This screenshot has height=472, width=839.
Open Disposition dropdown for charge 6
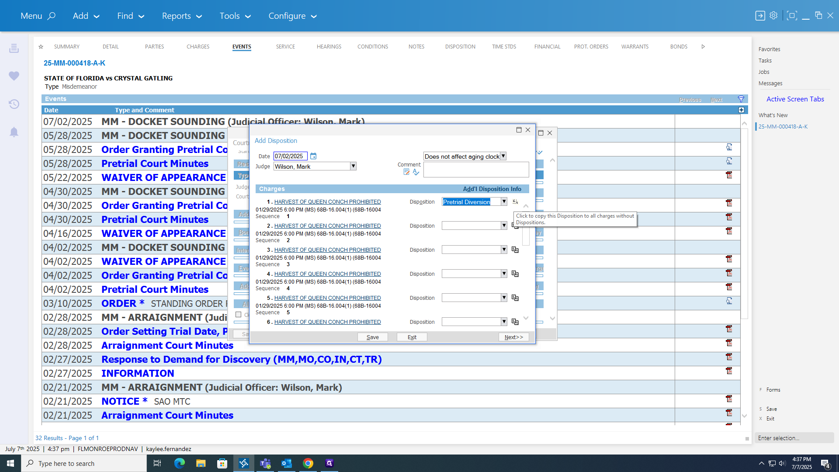(503, 322)
